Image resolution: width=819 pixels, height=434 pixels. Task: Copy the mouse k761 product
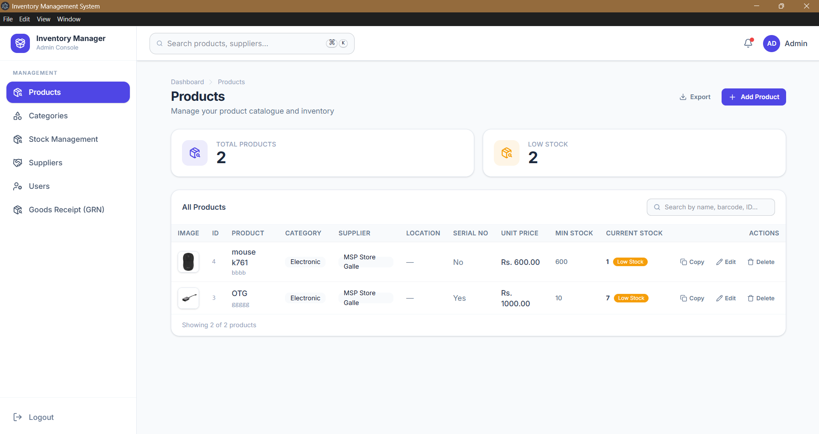tap(692, 262)
